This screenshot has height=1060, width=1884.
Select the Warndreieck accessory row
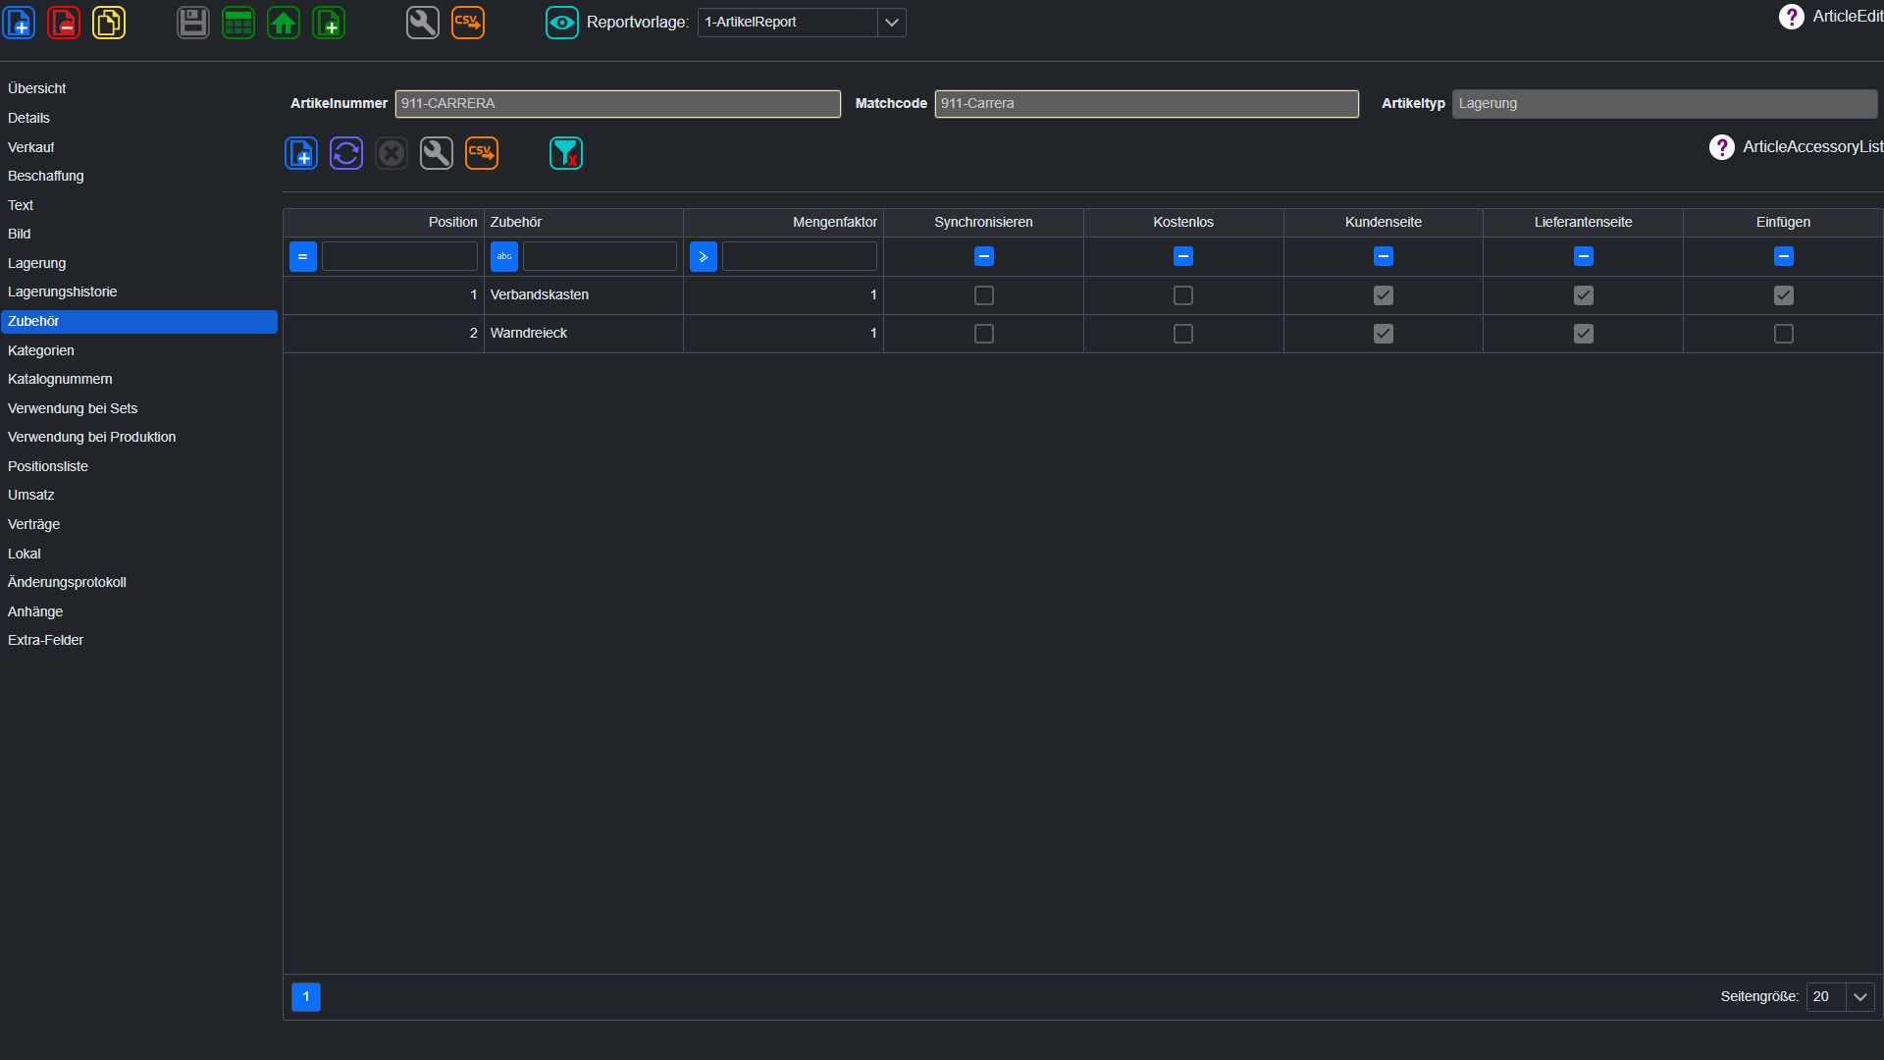click(x=1083, y=334)
